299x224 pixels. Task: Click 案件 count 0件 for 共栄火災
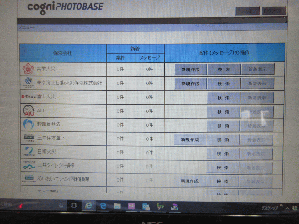click(121, 69)
